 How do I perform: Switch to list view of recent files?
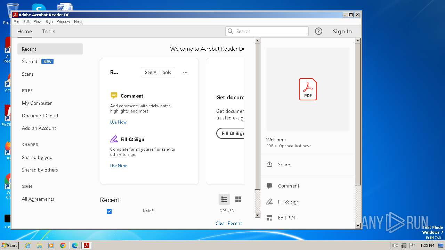pyautogui.click(x=224, y=199)
